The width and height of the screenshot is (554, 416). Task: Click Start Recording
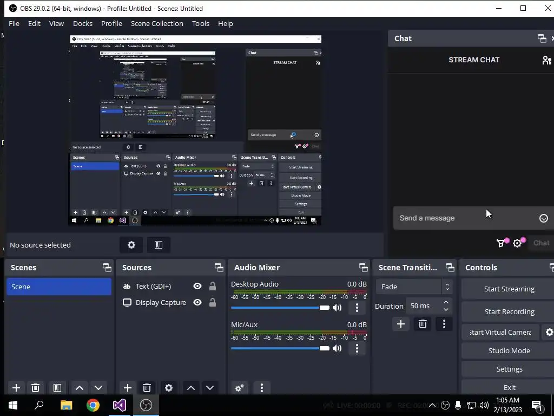point(509,311)
